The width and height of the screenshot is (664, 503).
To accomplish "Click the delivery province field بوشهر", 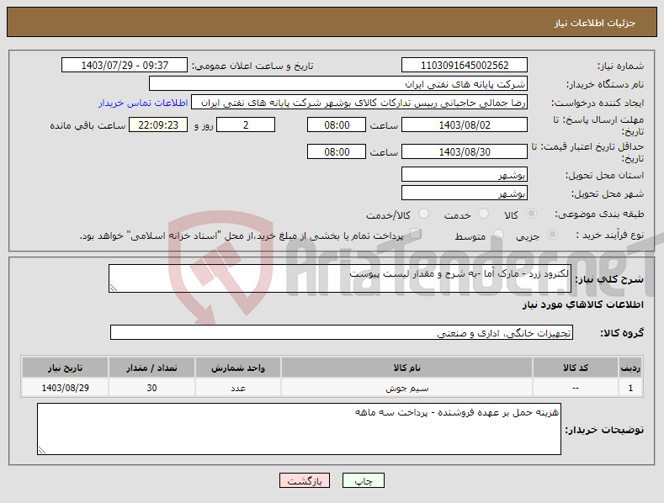I will (x=464, y=174).
